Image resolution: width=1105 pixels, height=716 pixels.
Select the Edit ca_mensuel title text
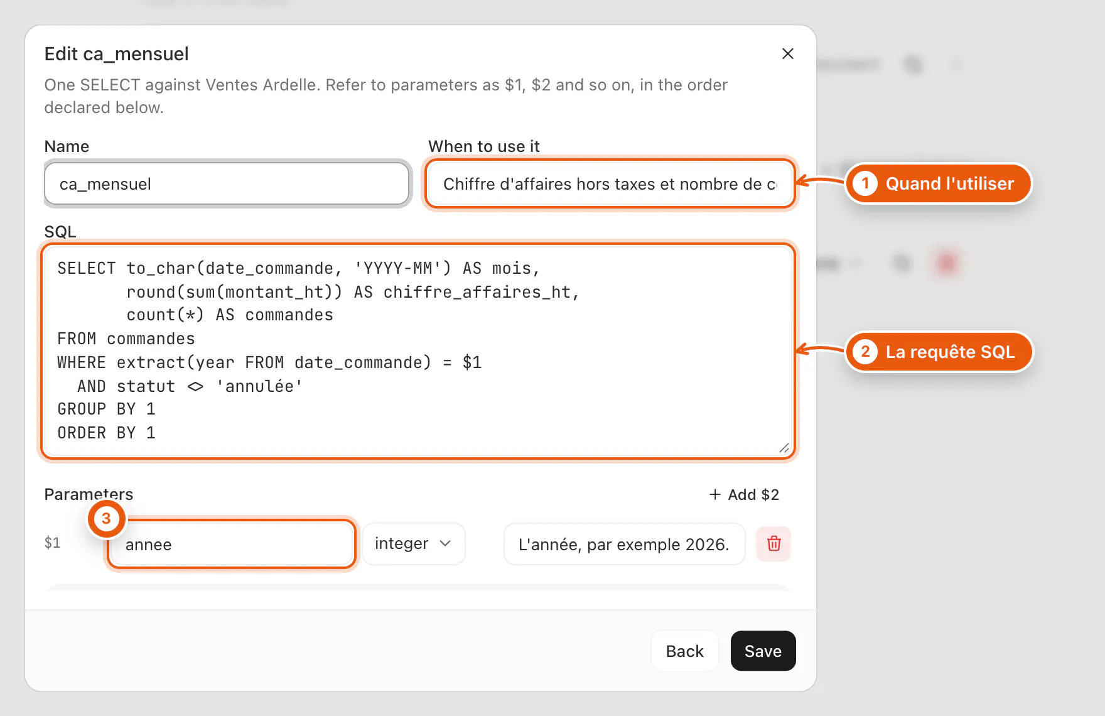(116, 54)
